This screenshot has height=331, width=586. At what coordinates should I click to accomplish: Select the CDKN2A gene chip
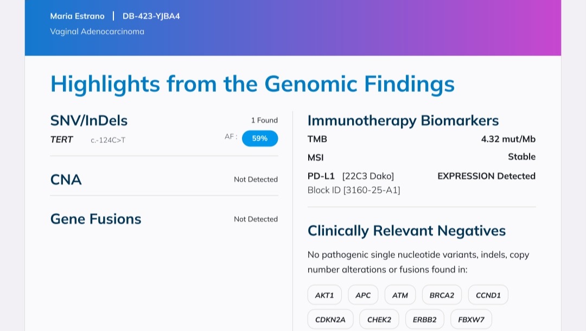coord(330,320)
